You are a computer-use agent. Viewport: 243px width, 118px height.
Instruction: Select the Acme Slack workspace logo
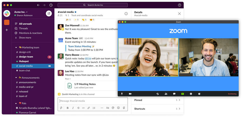(7, 14)
